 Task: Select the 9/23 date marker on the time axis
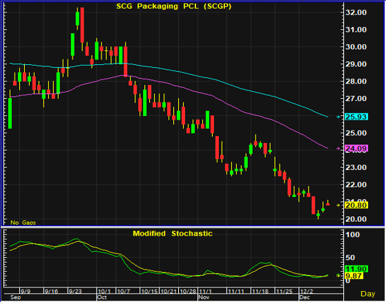click(75, 292)
